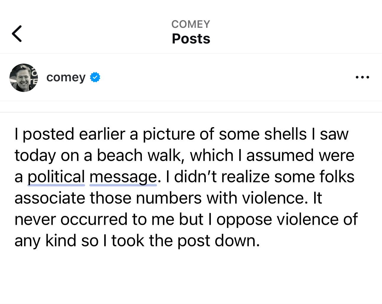Click the line beginning 'I posted earlier'

[181, 134]
